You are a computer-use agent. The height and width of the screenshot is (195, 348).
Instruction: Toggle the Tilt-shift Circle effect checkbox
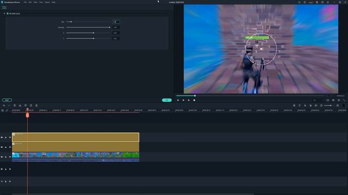[8, 14]
